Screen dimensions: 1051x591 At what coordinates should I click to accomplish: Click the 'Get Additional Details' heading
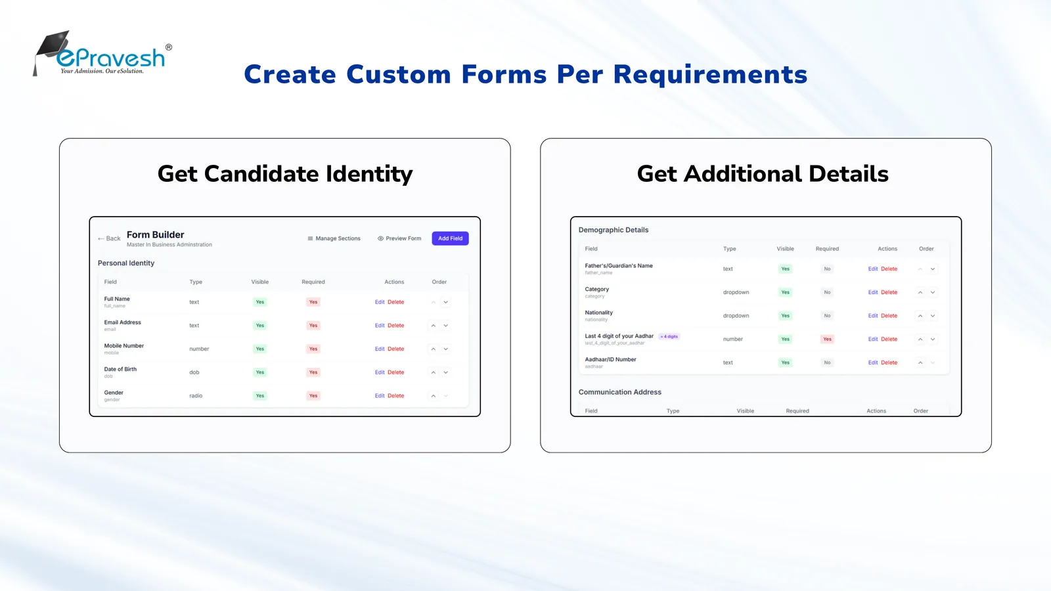coord(763,174)
